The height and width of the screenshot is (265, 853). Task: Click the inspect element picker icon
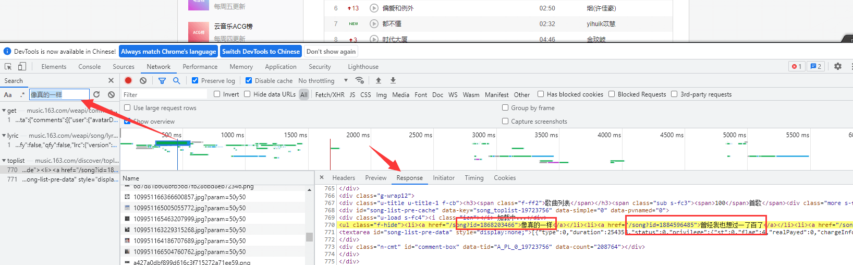tap(8, 67)
